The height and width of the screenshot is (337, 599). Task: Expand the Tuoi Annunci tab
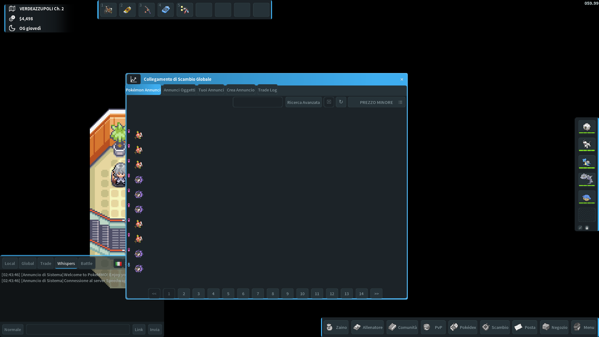pos(211,90)
